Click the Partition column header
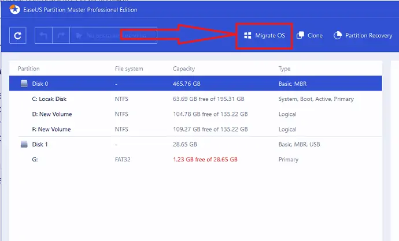 point(29,69)
